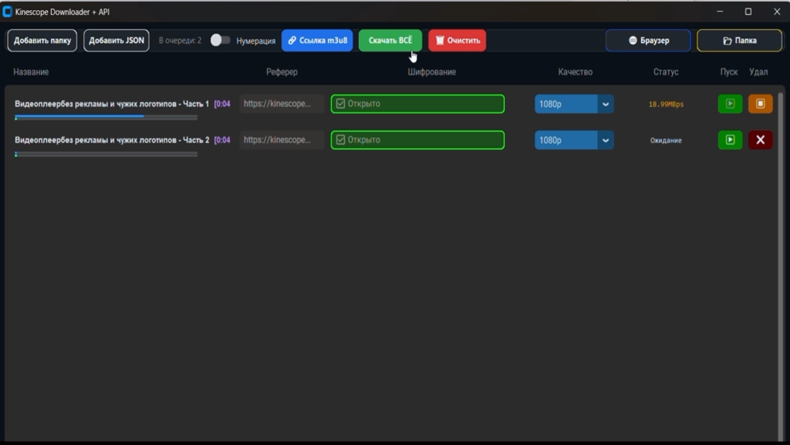This screenshot has height=445, width=790.
Task: Click the [0:04 duration label of Часть 2
Action: (222, 140)
